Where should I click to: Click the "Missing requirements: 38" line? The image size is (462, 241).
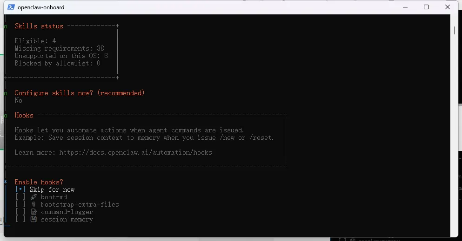[59, 48]
